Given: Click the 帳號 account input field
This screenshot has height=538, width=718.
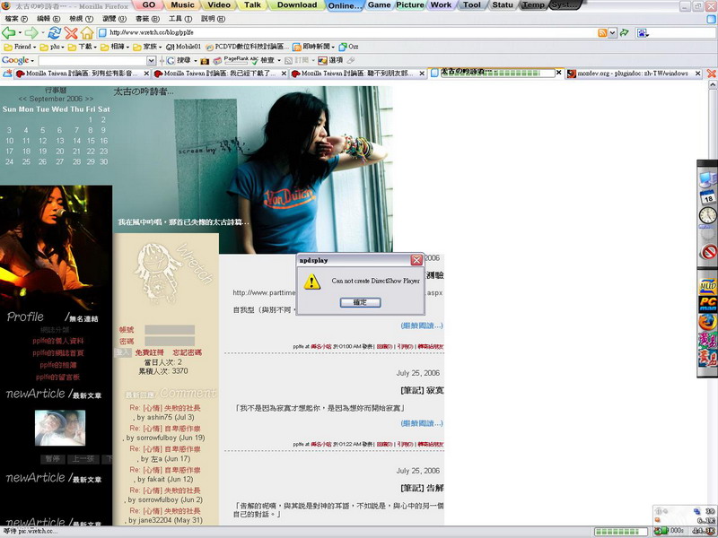Looking at the screenshot, I should coord(170,330).
